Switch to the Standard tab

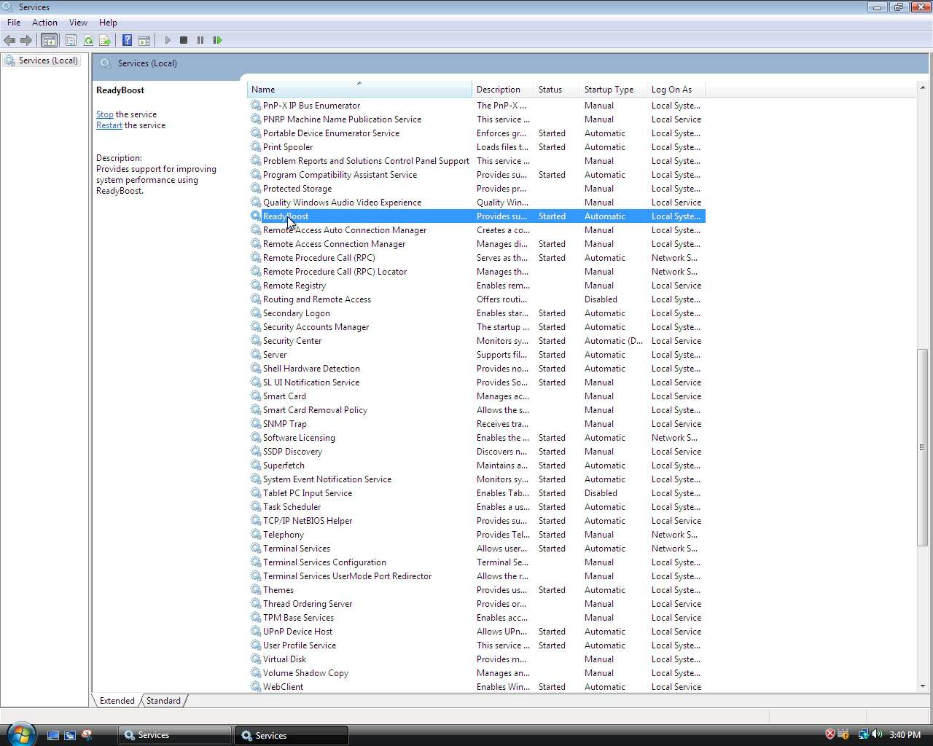[x=163, y=701]
